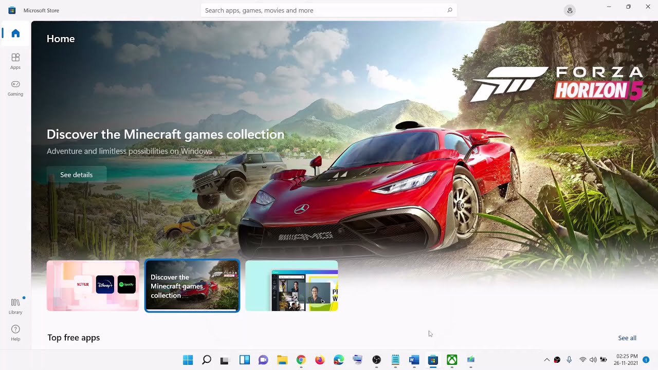Click the Top free apps heading
The image size is (658, 370).
point(74,338)
